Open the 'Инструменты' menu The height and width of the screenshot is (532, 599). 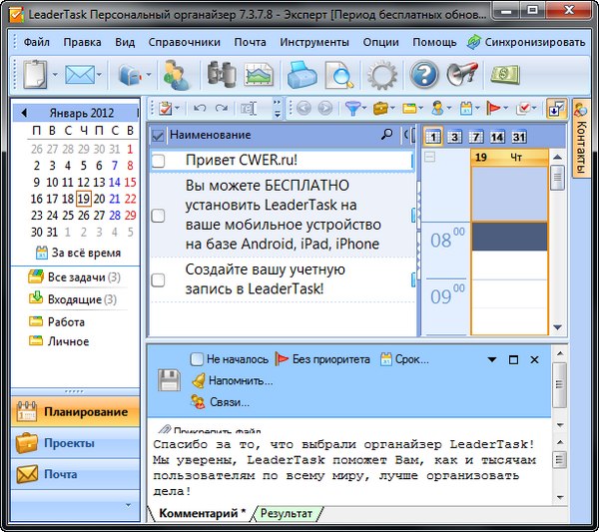pyautogui.click(x=314, y=43)
